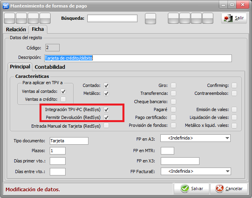
Task: Open the Principal sub-tab
Action: pyautogui.click(x=20, y=66)
